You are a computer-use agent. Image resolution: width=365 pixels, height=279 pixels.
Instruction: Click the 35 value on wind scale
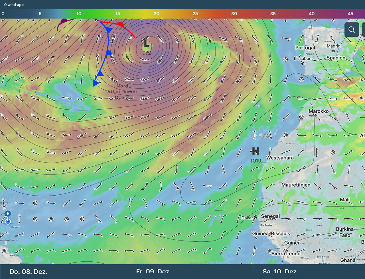click(x=273, y=14)
